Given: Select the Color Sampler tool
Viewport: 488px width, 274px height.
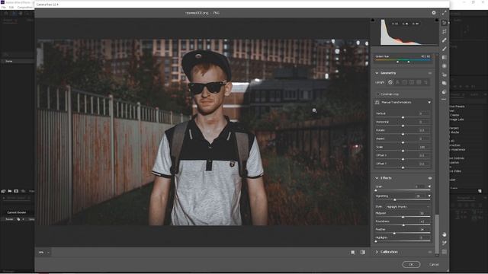Looking at the screenshot, I should 444,243.
